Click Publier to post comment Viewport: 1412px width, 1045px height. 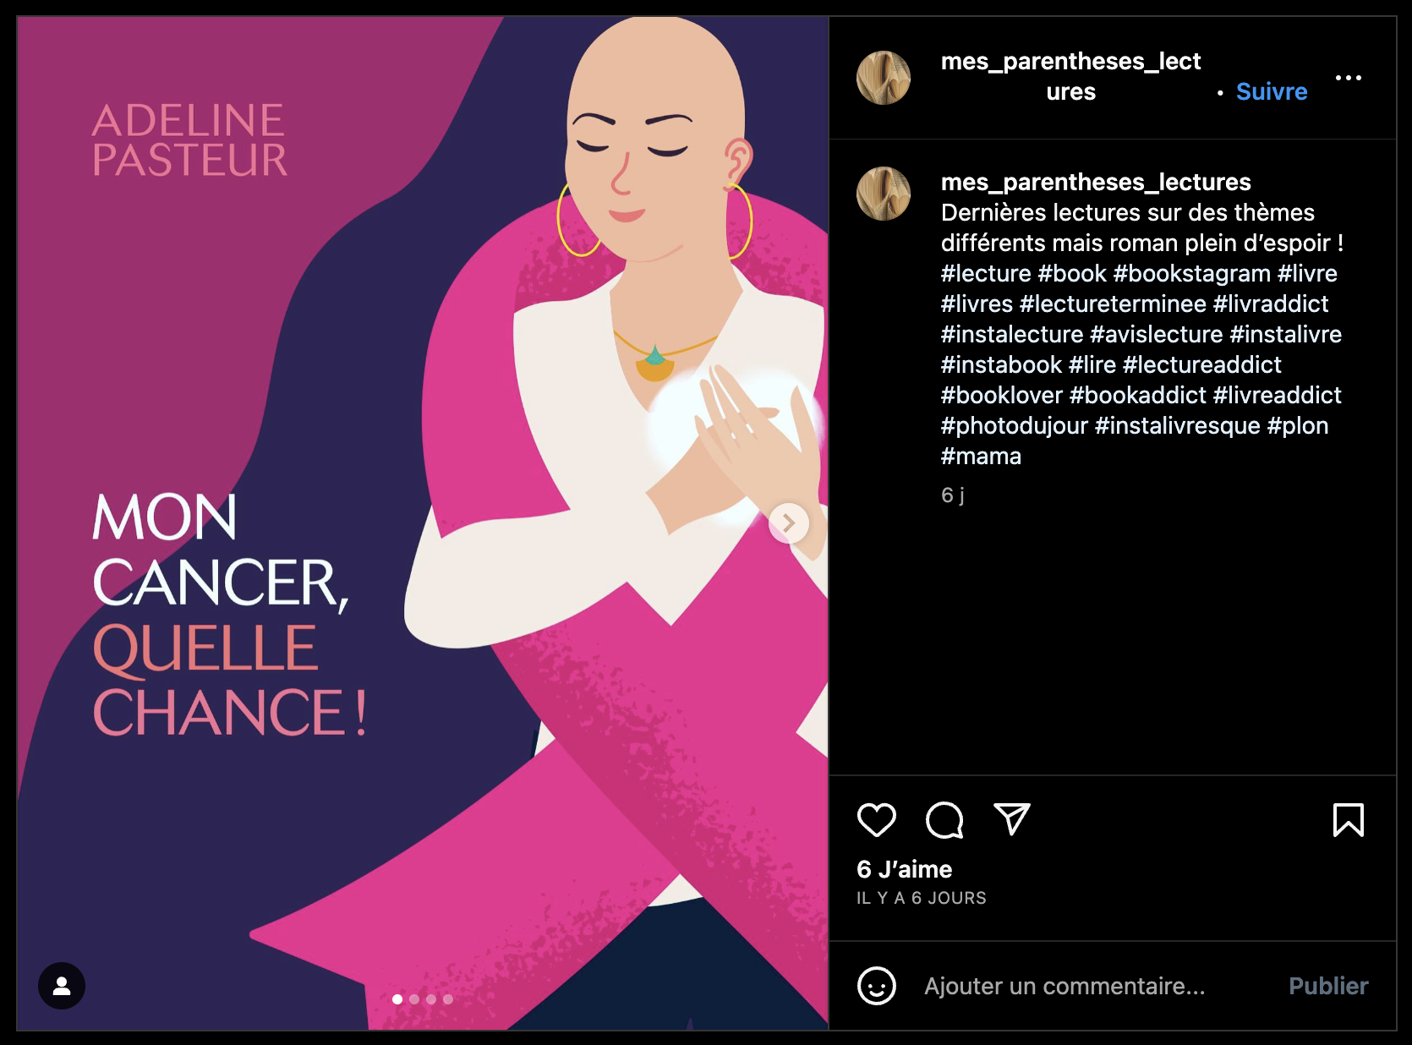(x=1327, y=986)
